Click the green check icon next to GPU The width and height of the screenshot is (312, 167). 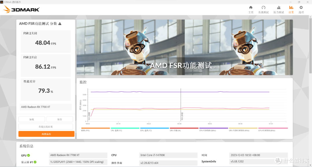[x=29, y=155]
